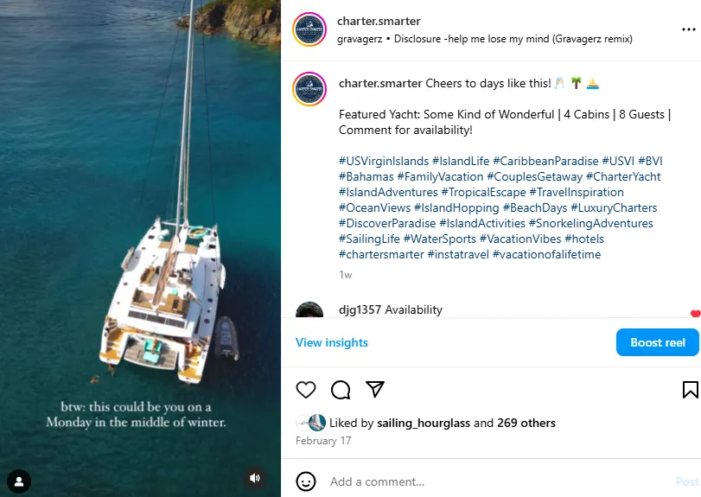Open more options three-dot menu
Viewport: 701px width, 497px height.
pyautogui.click(x=688, y=29)
